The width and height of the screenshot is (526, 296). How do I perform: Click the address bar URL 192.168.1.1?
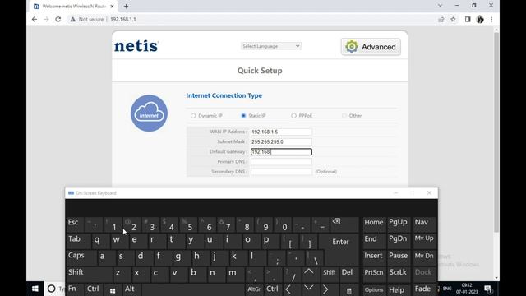pyautogui.click(x=123, y=20)
